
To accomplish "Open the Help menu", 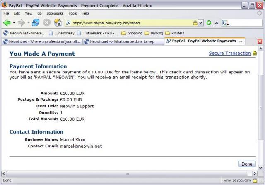I will click(85, 13).
